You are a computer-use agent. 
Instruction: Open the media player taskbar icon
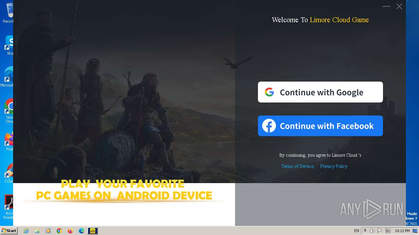coord(48,231)
